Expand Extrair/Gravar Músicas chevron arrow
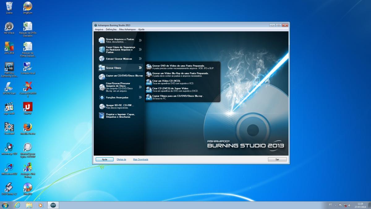The width and height of the screenshot is (371, 209). pyautogui.click(x=140, y=59)
